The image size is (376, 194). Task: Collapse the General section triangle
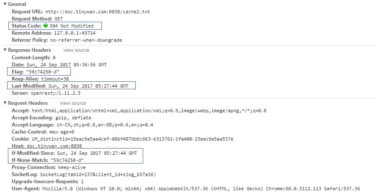pyautogui.click(x=5, y=4)
